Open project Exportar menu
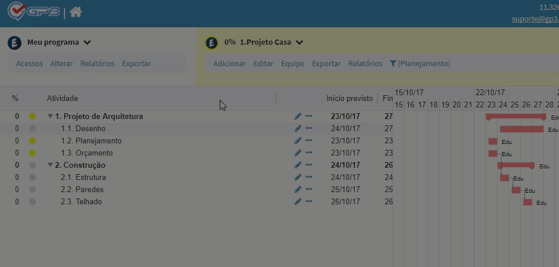Screen dimensions: 559x267 tap(326, 63)
